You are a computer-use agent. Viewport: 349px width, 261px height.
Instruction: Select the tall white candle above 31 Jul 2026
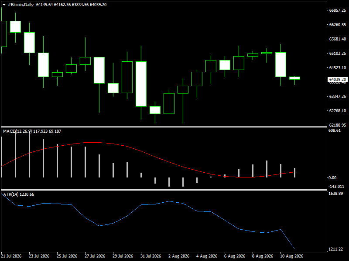[141, 84]
